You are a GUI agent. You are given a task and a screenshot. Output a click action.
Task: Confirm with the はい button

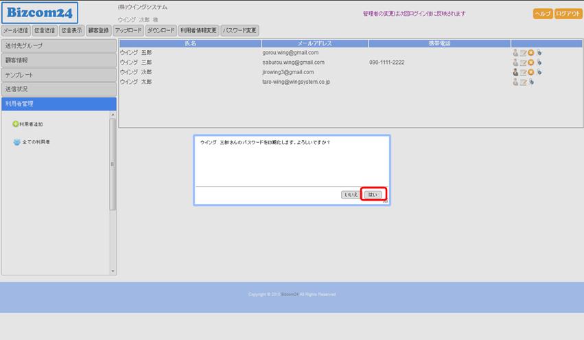coord(373,195)
